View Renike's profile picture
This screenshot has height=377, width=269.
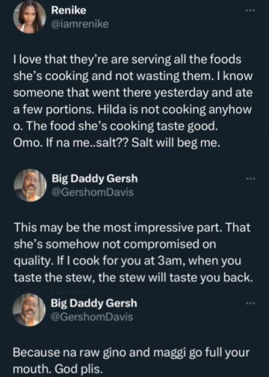pos(29,17)
